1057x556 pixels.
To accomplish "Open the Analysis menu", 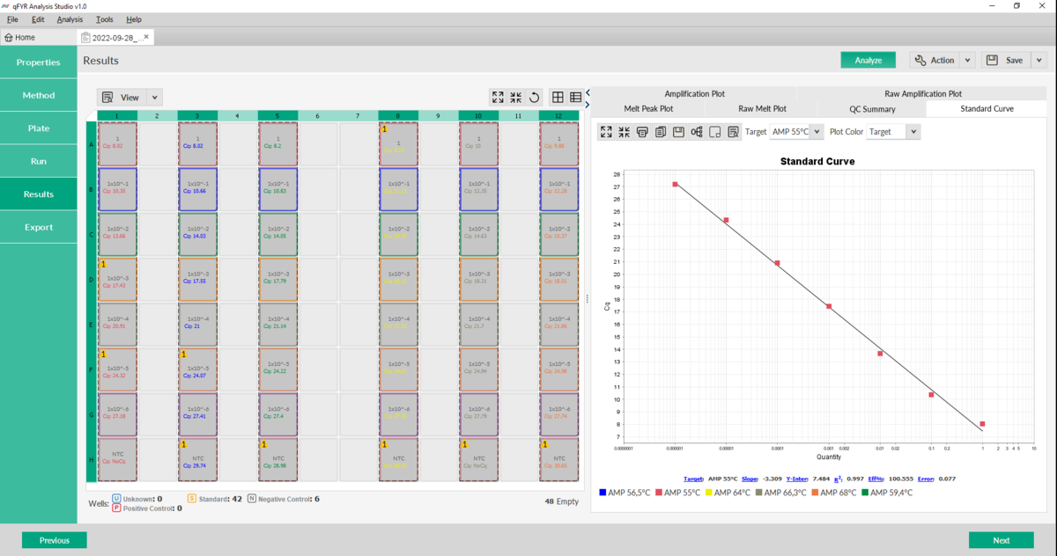I will pos(70,19).
